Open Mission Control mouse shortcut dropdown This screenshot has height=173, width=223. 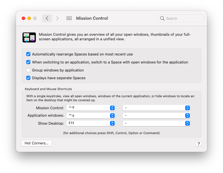click(156, 108)
